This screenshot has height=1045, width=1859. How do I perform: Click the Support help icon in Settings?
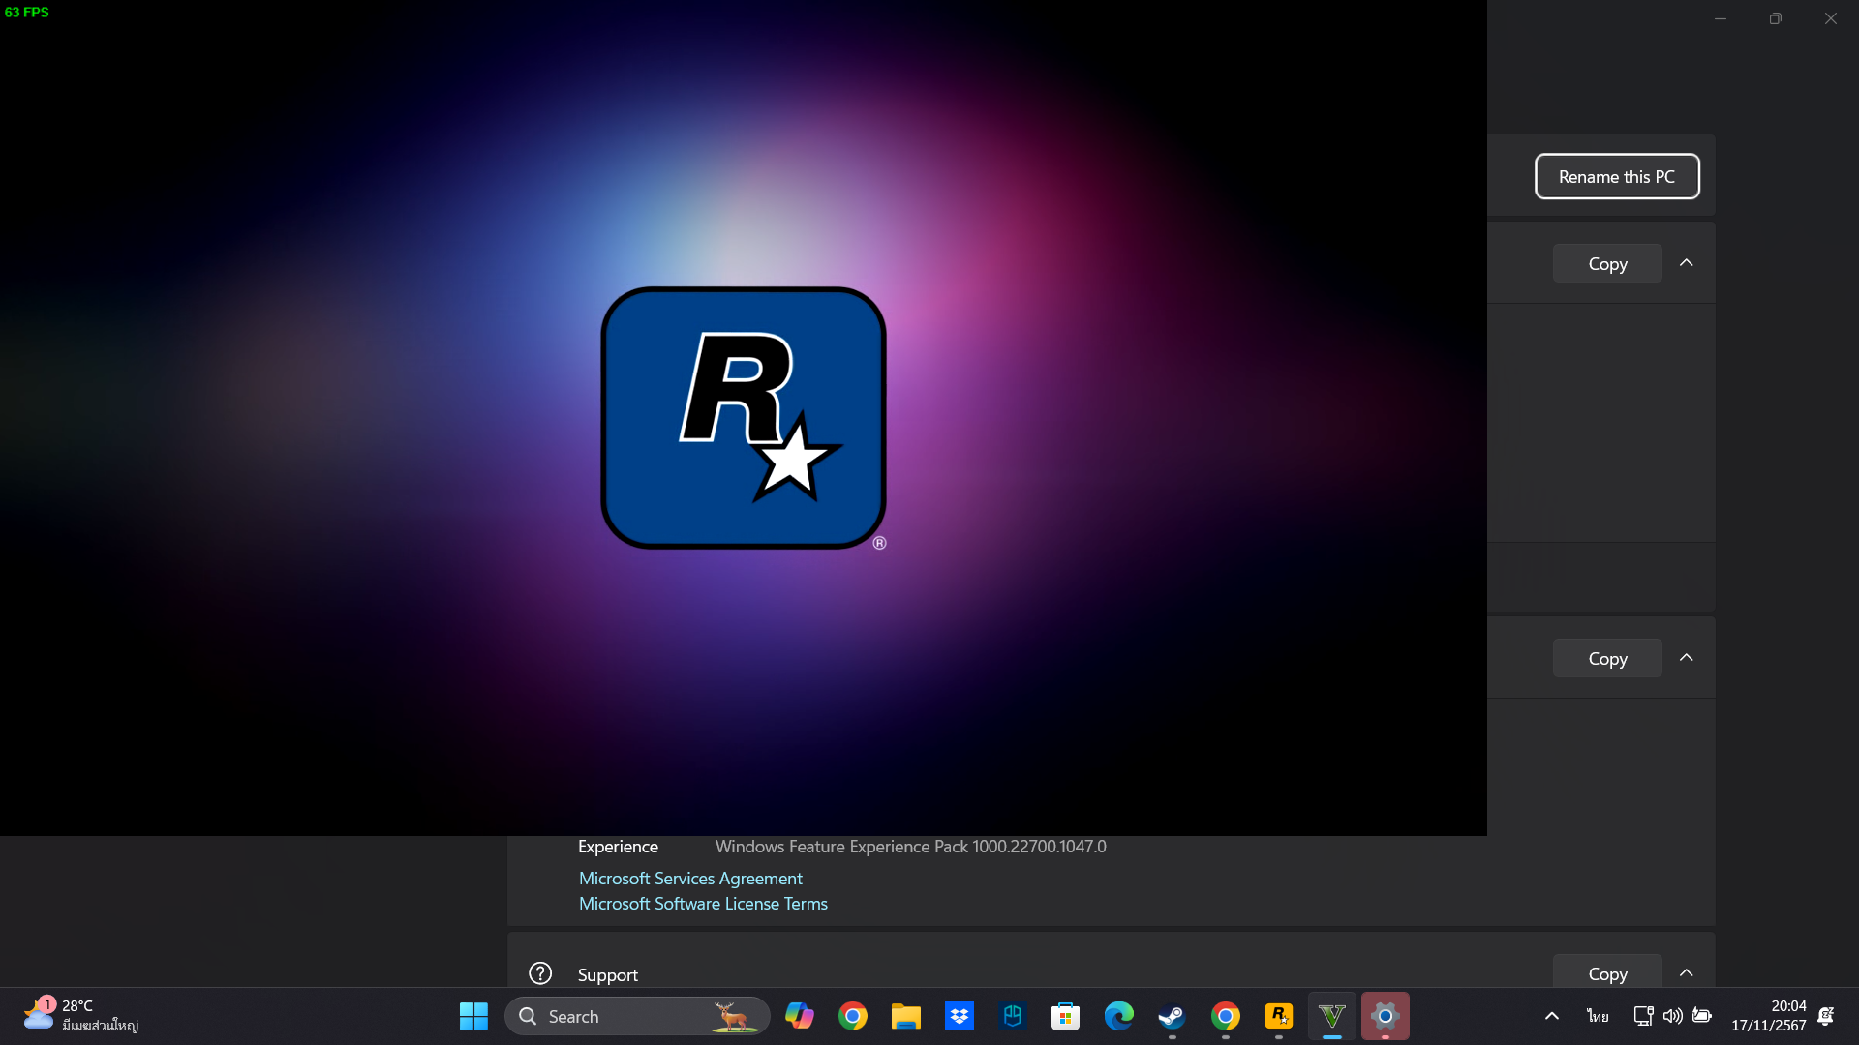[540, 973]
